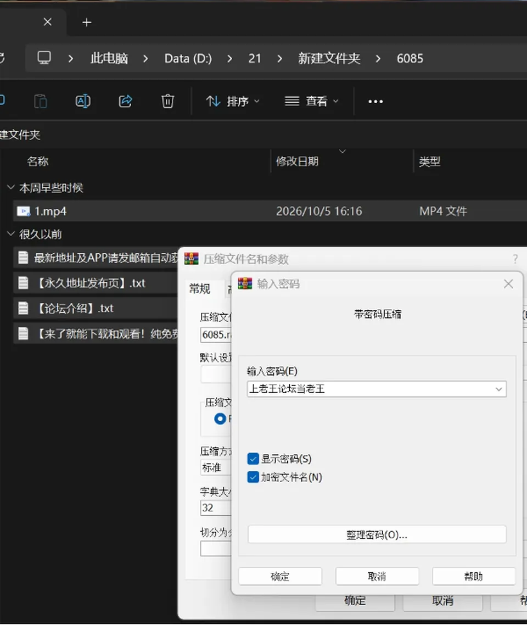Click 帮助 in the 输入密码 dialog
The image size is (527, 625).
pyautogui.click(x=474, y=576)
